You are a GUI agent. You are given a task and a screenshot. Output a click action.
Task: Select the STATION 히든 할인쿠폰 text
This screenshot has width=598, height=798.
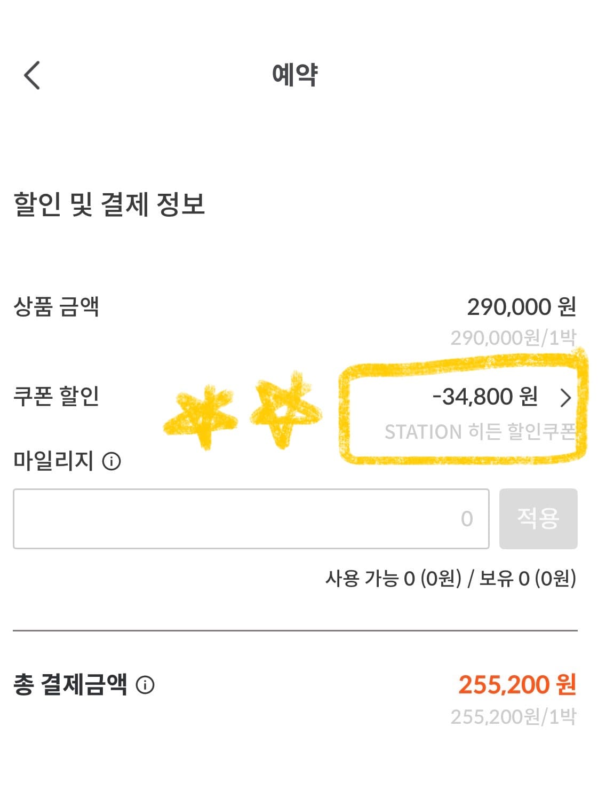tap(480, 431)
